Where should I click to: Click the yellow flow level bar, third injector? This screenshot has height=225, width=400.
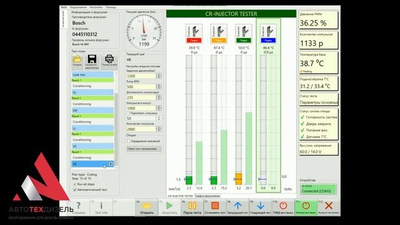pyautogui.click(x=239, y=179)
